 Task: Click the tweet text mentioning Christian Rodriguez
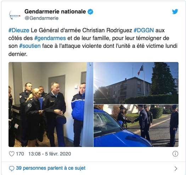pos(93,42)
